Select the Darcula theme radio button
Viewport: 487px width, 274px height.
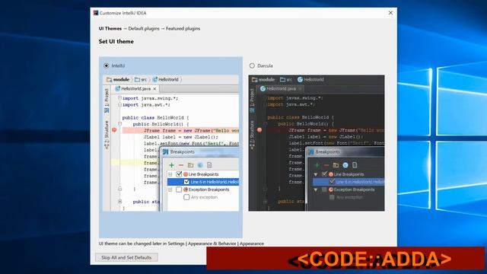pos(252,65)
